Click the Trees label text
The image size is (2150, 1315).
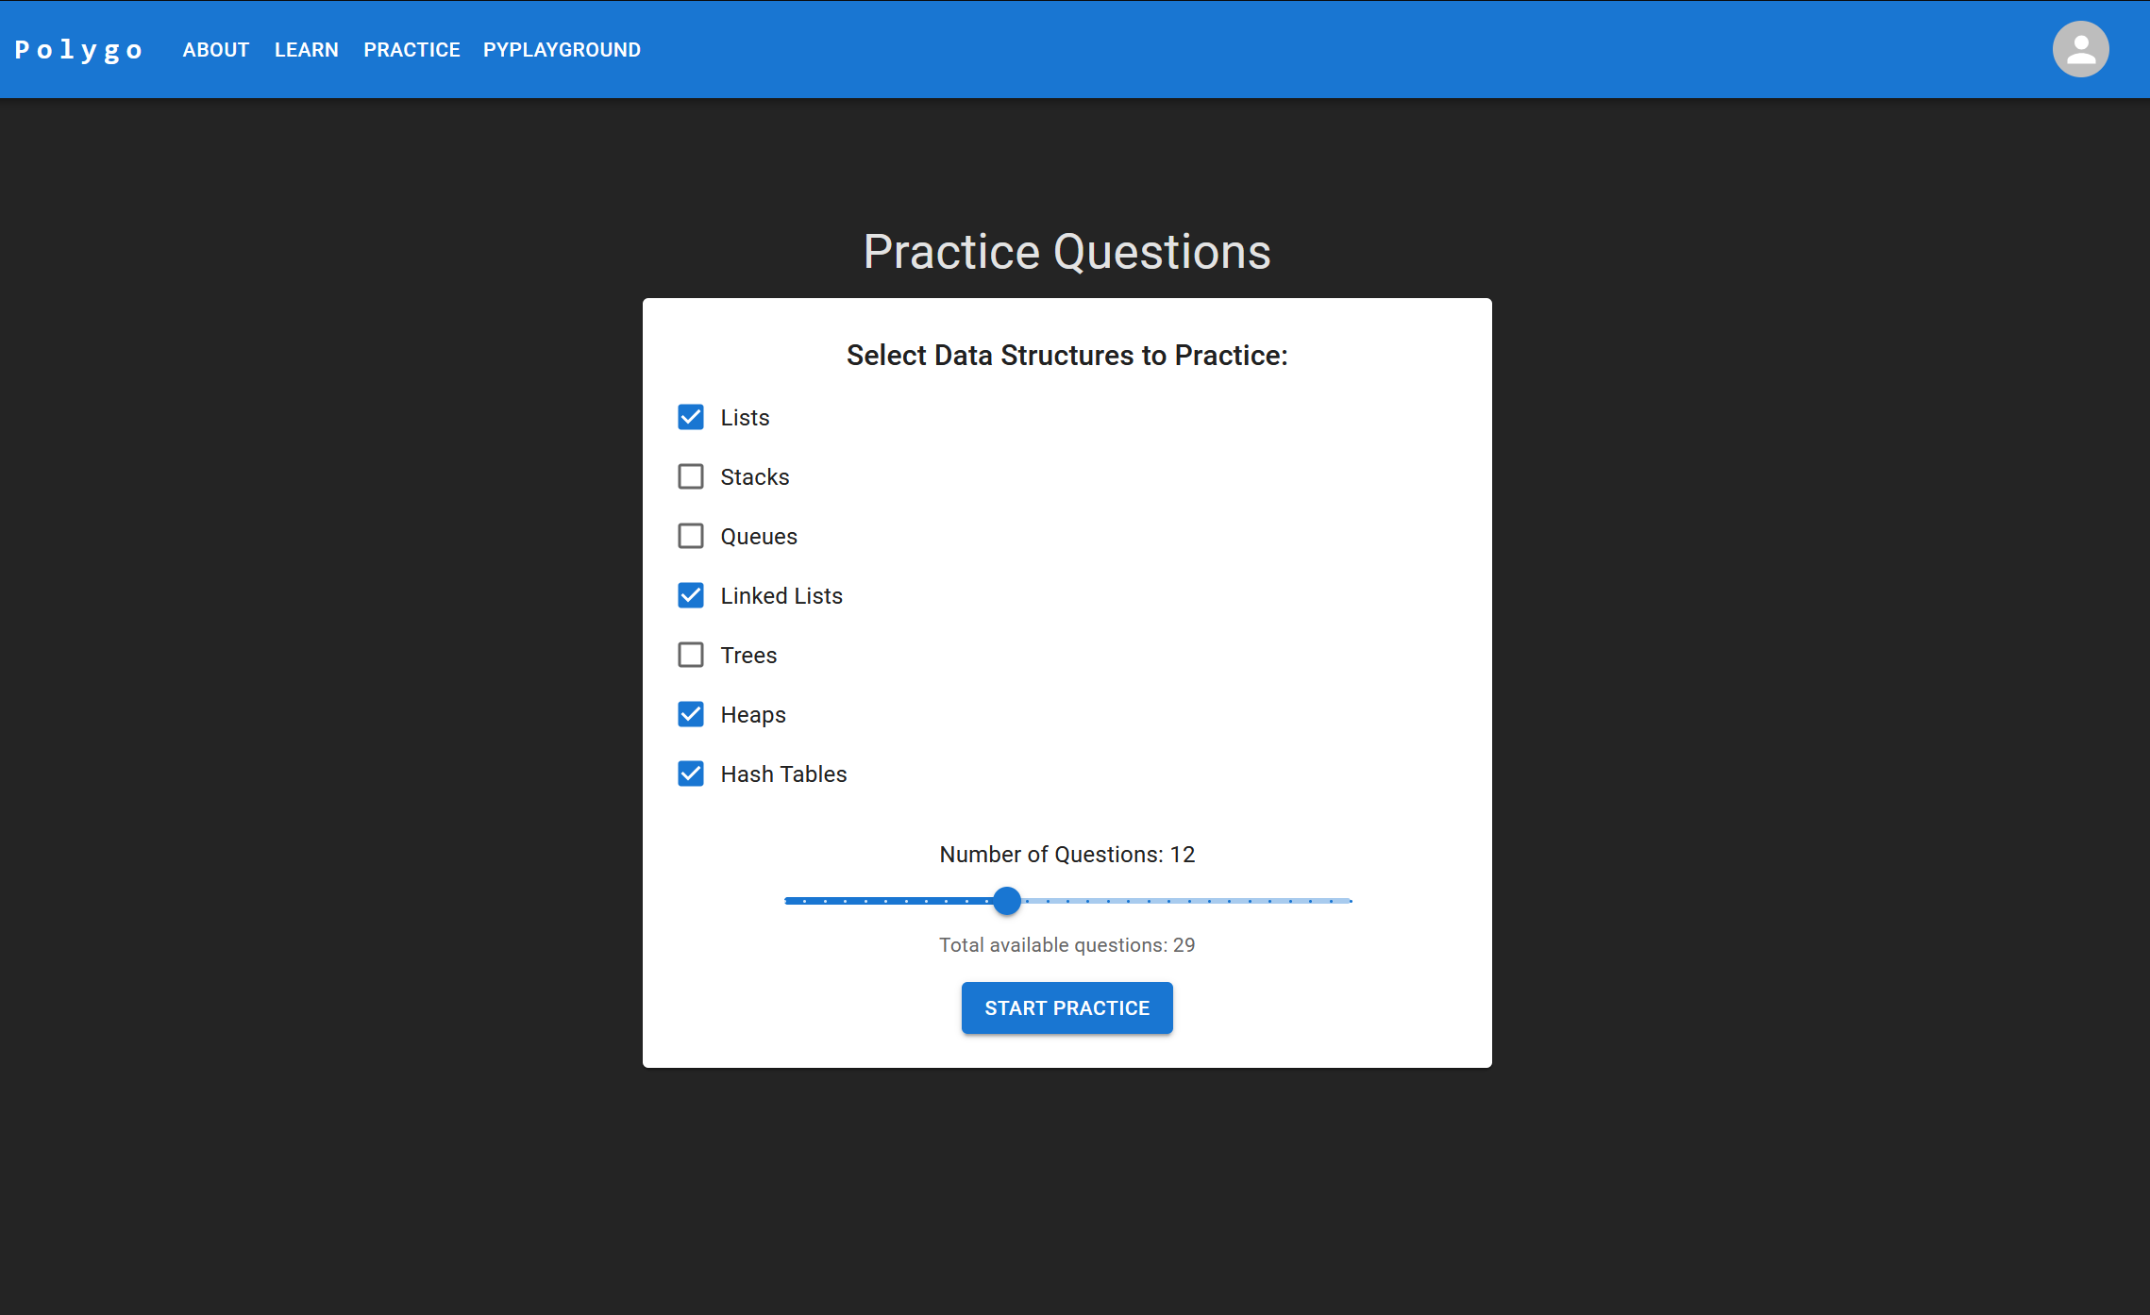(x=748, y=656)
